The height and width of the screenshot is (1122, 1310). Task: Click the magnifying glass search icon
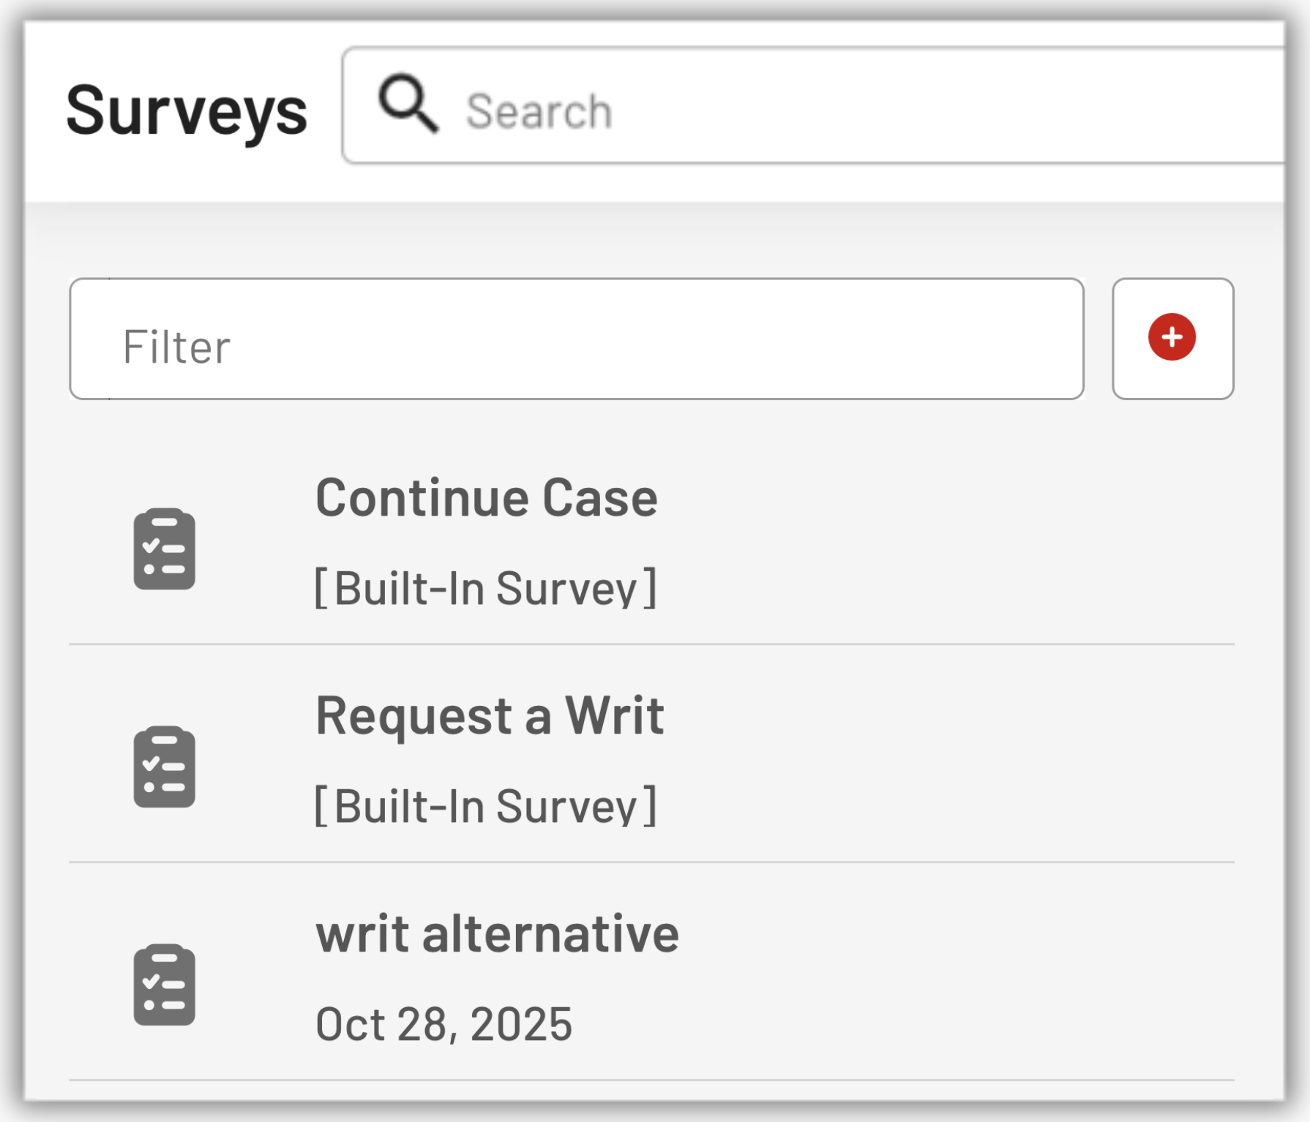coord(408,105)
